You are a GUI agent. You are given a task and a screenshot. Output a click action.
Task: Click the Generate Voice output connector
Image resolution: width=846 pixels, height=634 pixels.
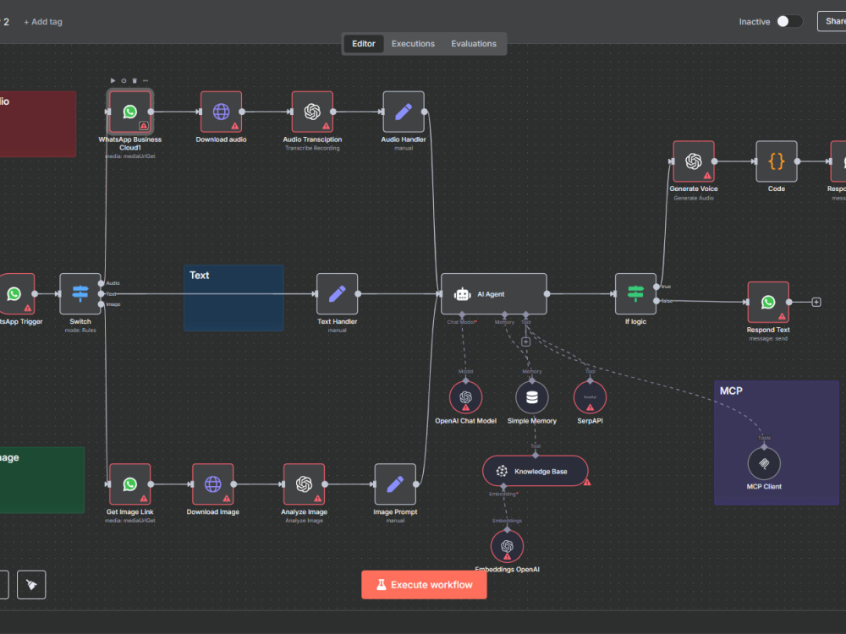[714, 161]
